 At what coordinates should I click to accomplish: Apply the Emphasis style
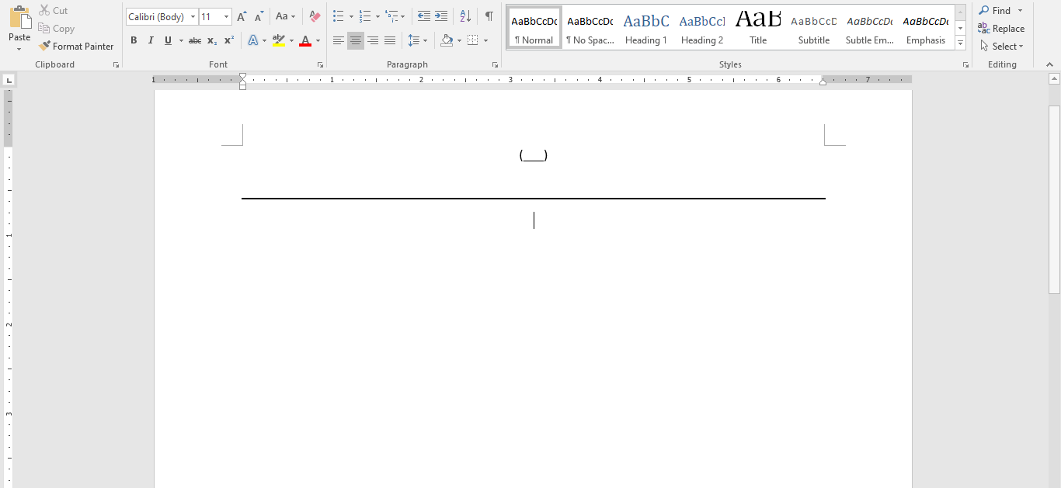click(926, 28)
